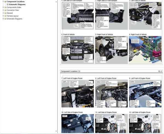Click the bottom Schematic Diagrams folder icon
Screen dimensions: 164x134
pos(5,19)
